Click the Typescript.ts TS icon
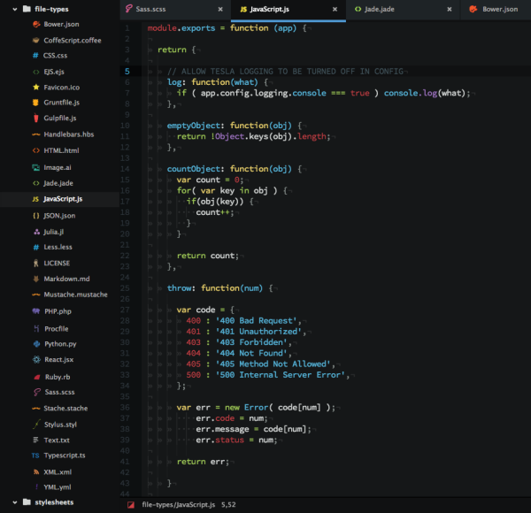 tap(35, 456)
